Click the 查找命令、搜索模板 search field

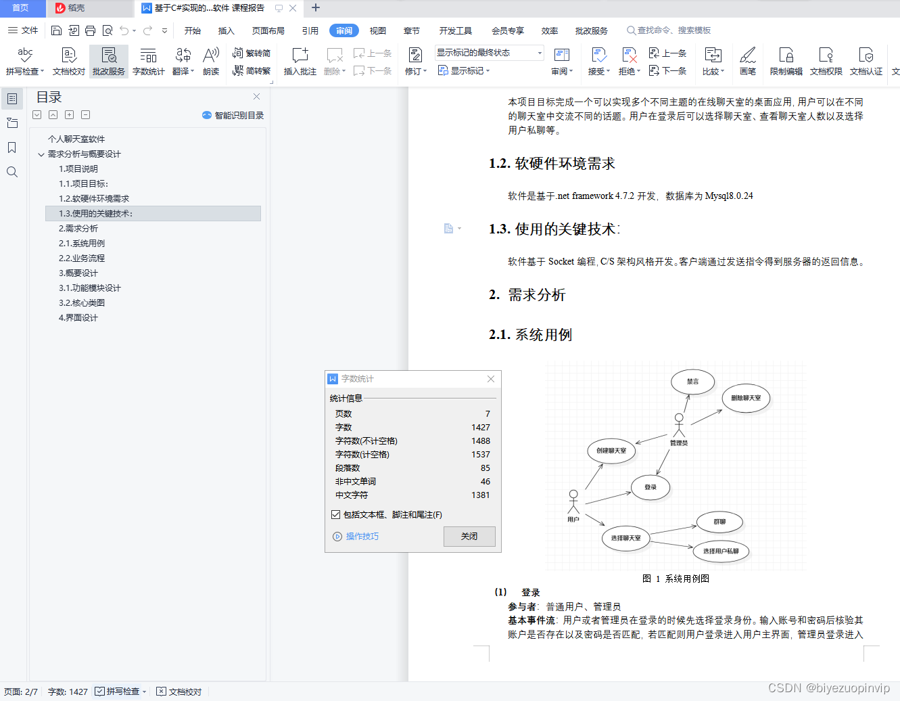[x=669, y=30]
